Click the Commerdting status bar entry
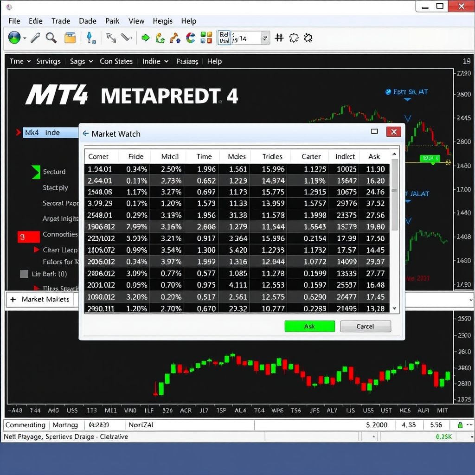The height and width of the screenshot is (475, 475). tap(25, 425)
